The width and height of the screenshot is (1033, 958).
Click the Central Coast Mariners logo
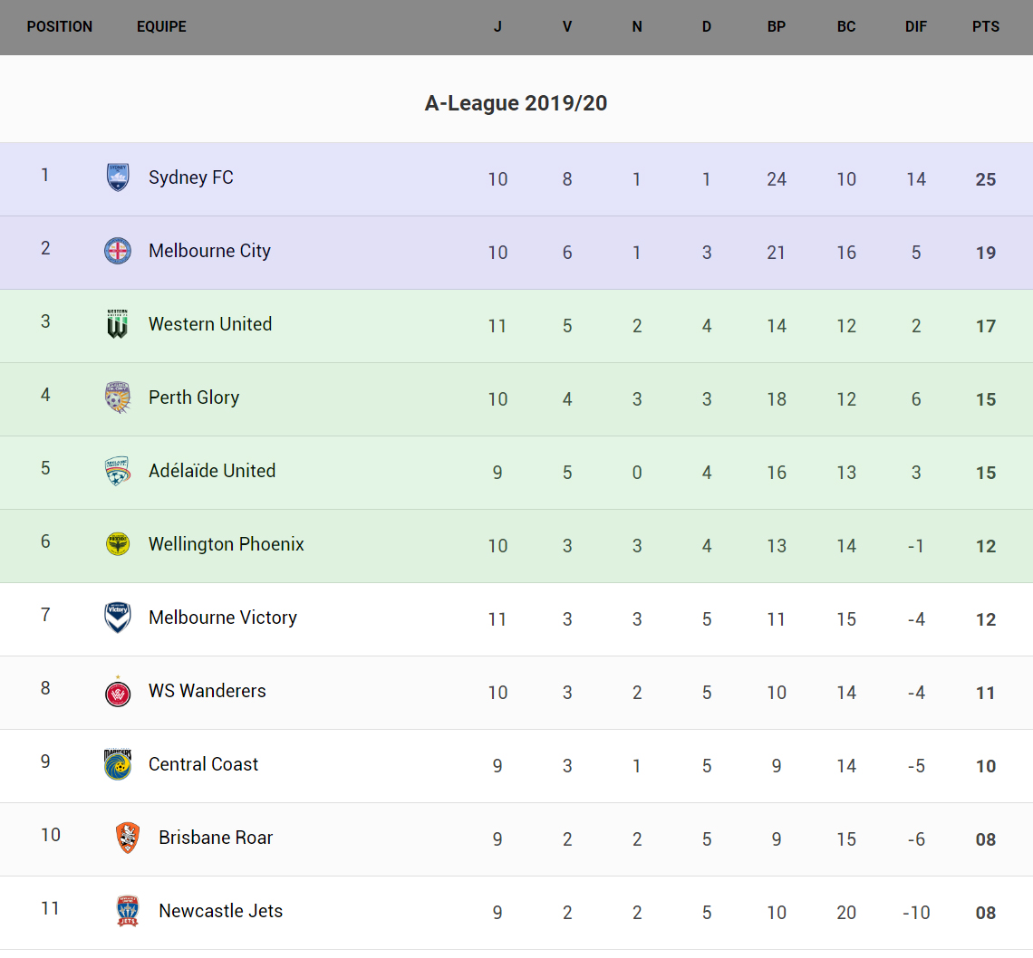(x=118, y=764)
